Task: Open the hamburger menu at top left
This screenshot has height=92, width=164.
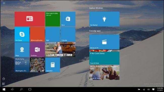Action: tap(4, 3)
